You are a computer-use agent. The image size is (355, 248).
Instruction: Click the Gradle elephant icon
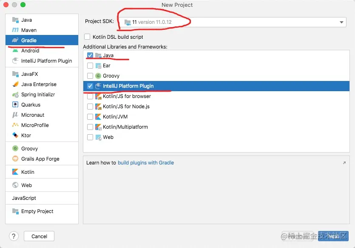[15, 40]
